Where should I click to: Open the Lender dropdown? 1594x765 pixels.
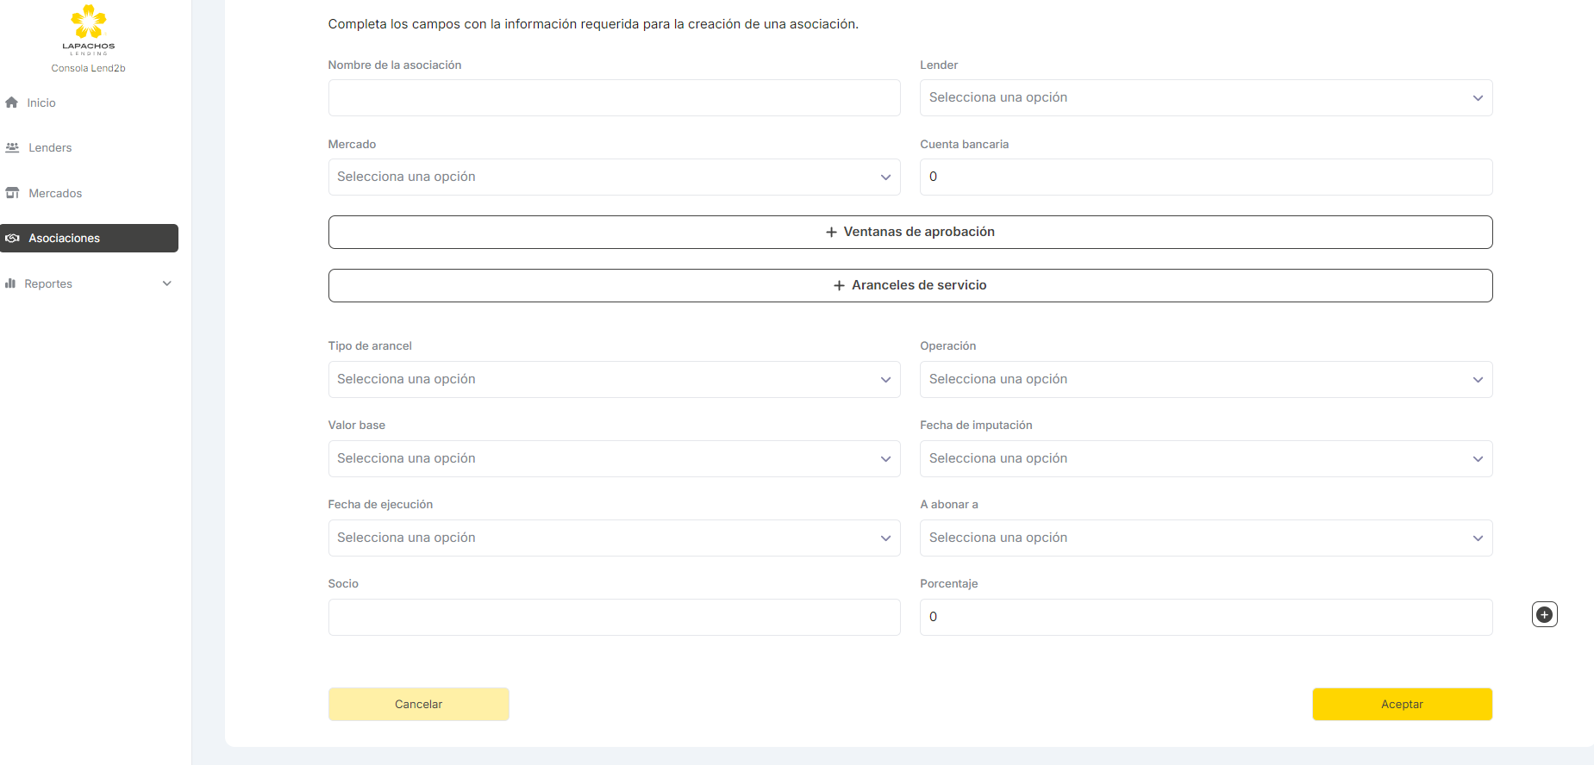click(x=1205, y=98)
